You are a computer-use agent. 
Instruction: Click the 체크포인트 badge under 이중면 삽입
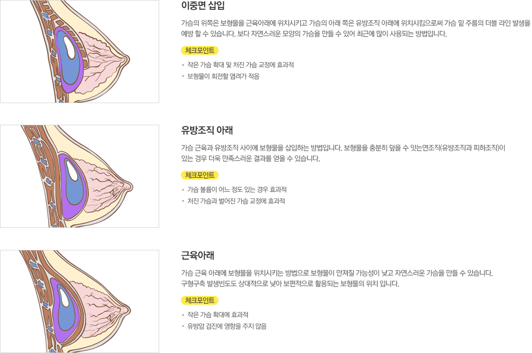tap(199, 50)
